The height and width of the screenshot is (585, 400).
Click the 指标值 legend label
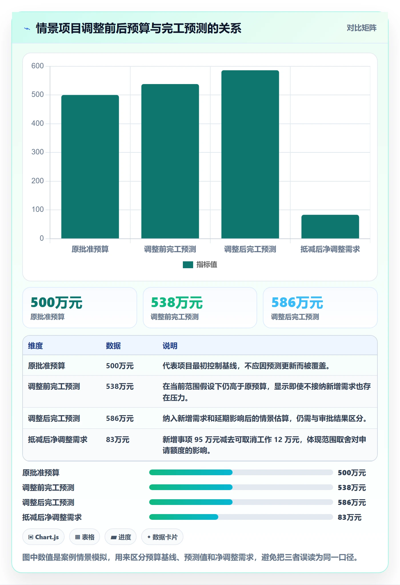(207, 265)
